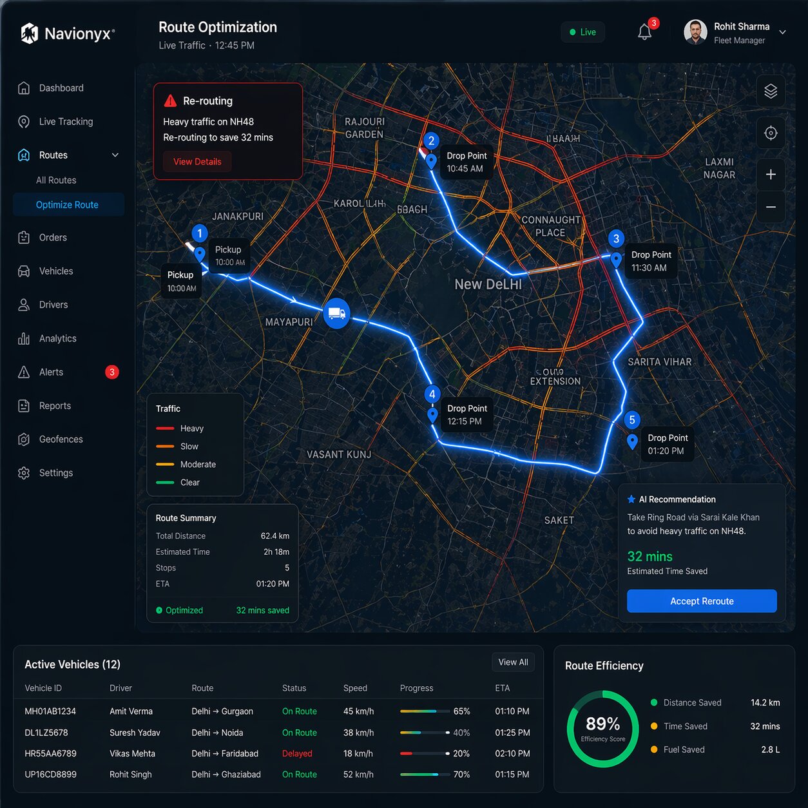Open the Analytics panel

(x=57, y=338)
